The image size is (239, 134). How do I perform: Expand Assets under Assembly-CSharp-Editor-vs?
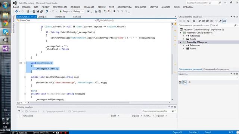(183, 39)
